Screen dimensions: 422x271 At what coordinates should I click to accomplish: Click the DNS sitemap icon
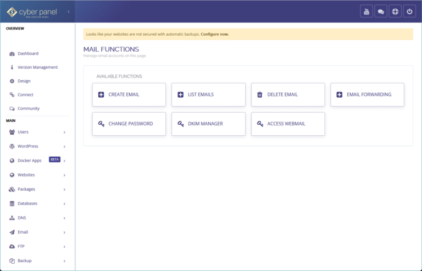point(12,218)
